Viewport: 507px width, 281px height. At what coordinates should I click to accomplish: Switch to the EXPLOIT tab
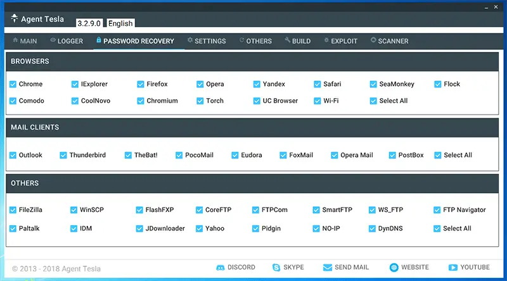341,41
